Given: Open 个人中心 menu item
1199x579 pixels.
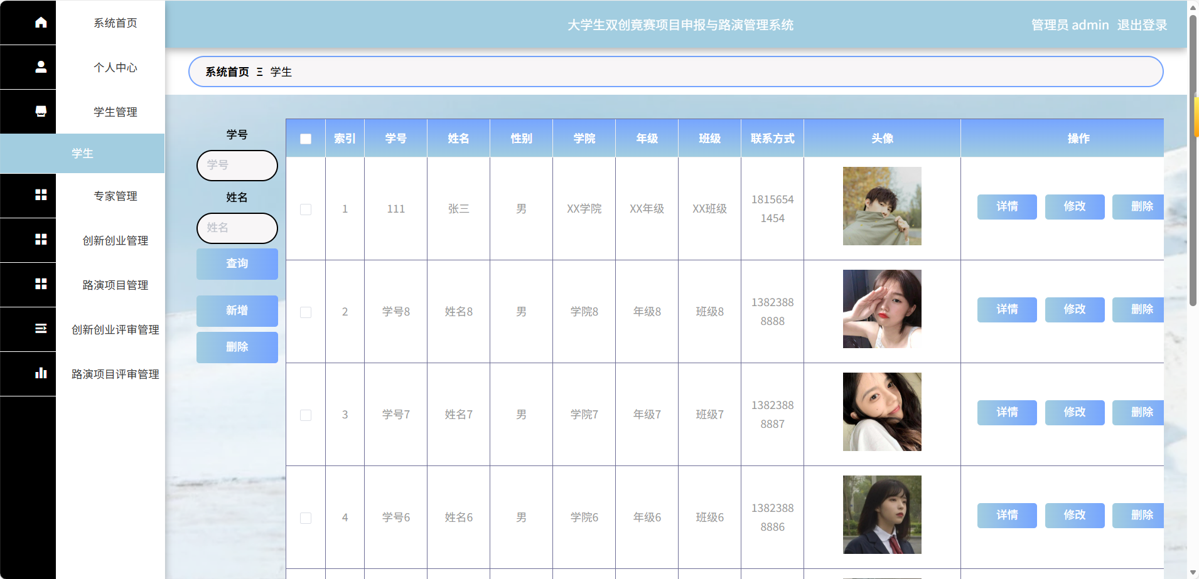Looking at the screenshot, I should click(x=116, y=67).
